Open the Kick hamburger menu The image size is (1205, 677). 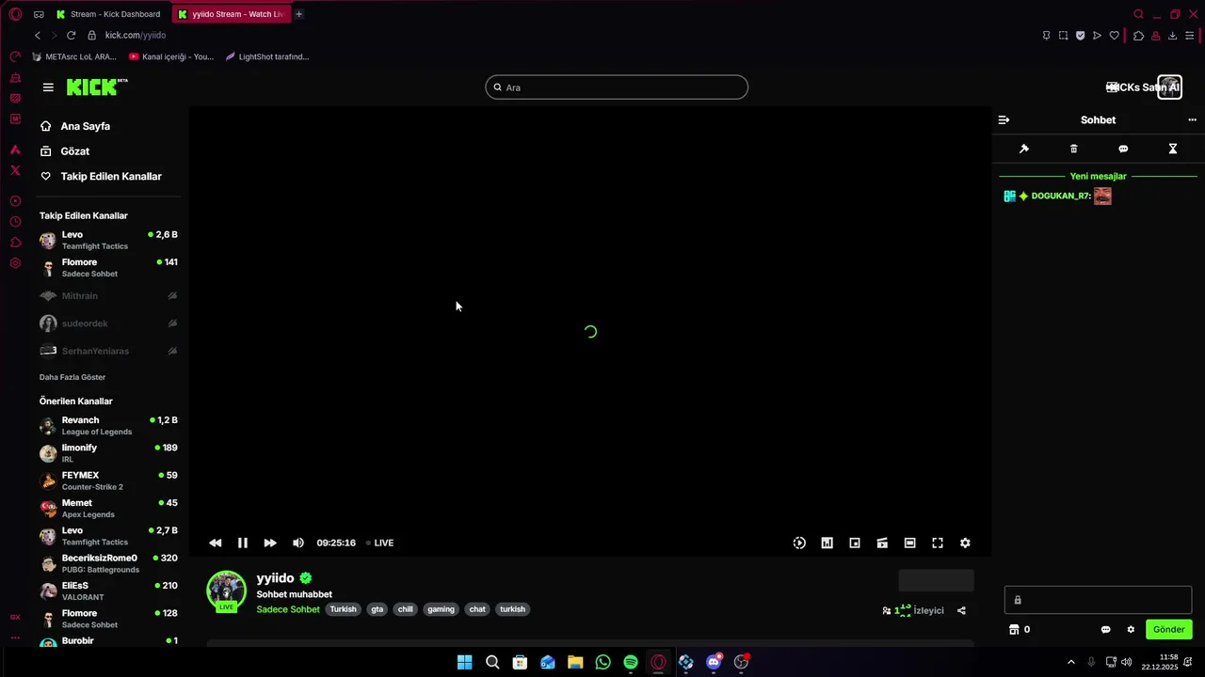tap(48, 87)
